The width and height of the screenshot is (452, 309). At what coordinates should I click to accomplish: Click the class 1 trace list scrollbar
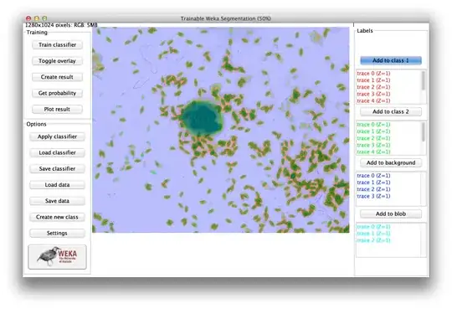(424, 80)
